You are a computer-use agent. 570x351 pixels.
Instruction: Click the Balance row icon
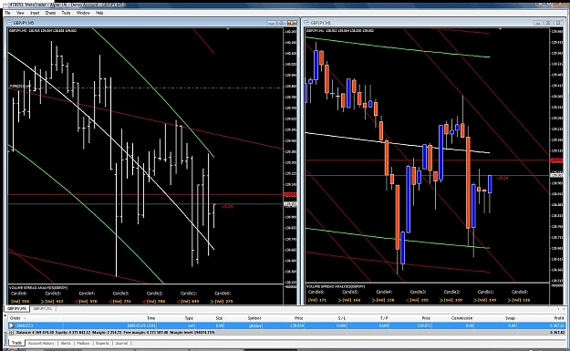pyautogui.click(x=11, y=332)
